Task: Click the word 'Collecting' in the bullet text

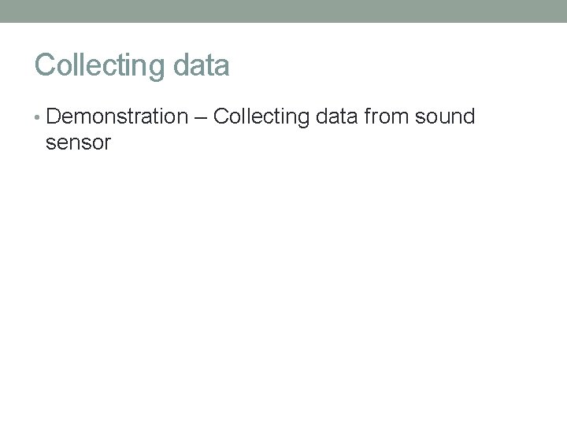Action: (261, 118)
